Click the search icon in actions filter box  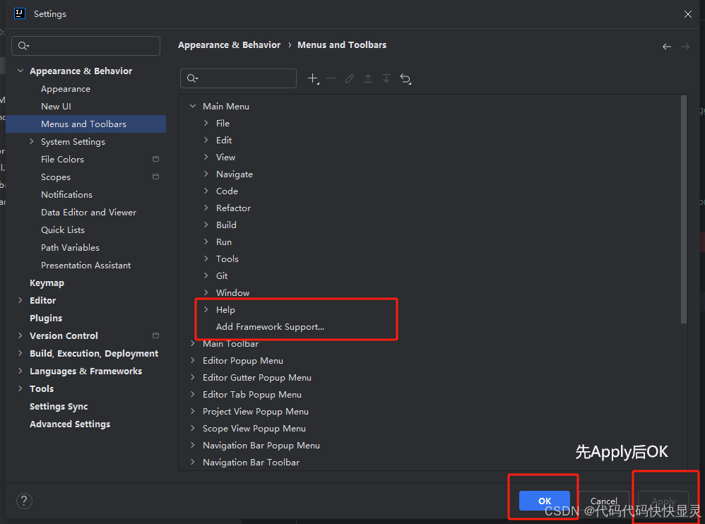pos(192,78)
